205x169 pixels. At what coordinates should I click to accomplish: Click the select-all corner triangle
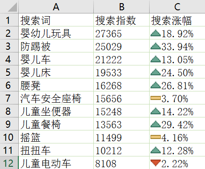point(13,7)
